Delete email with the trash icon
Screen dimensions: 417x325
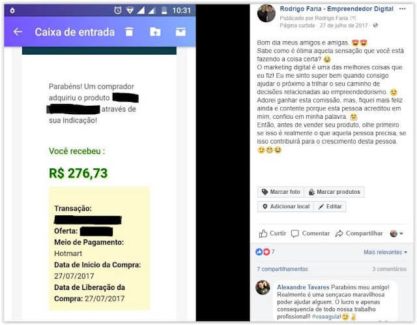coord(129,32)
